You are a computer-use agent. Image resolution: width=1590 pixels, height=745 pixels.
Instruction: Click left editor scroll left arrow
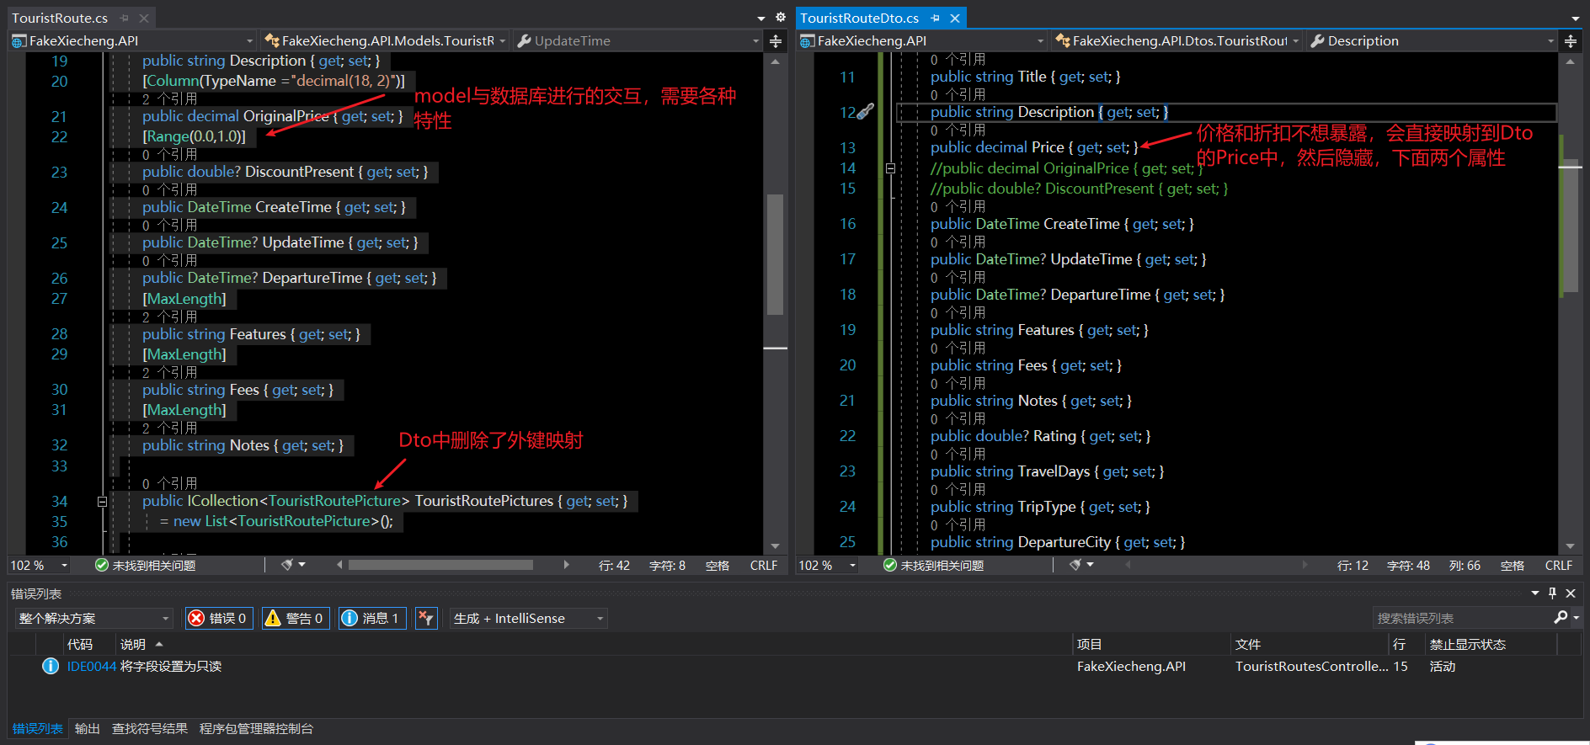click(x=339, y=565)
